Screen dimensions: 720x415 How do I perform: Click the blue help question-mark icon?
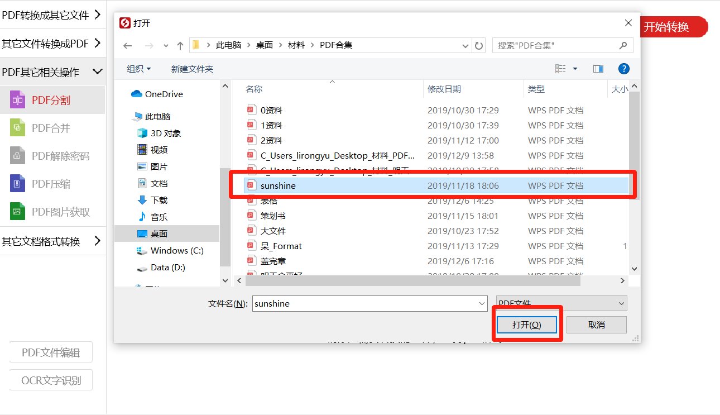pos(623,68)
